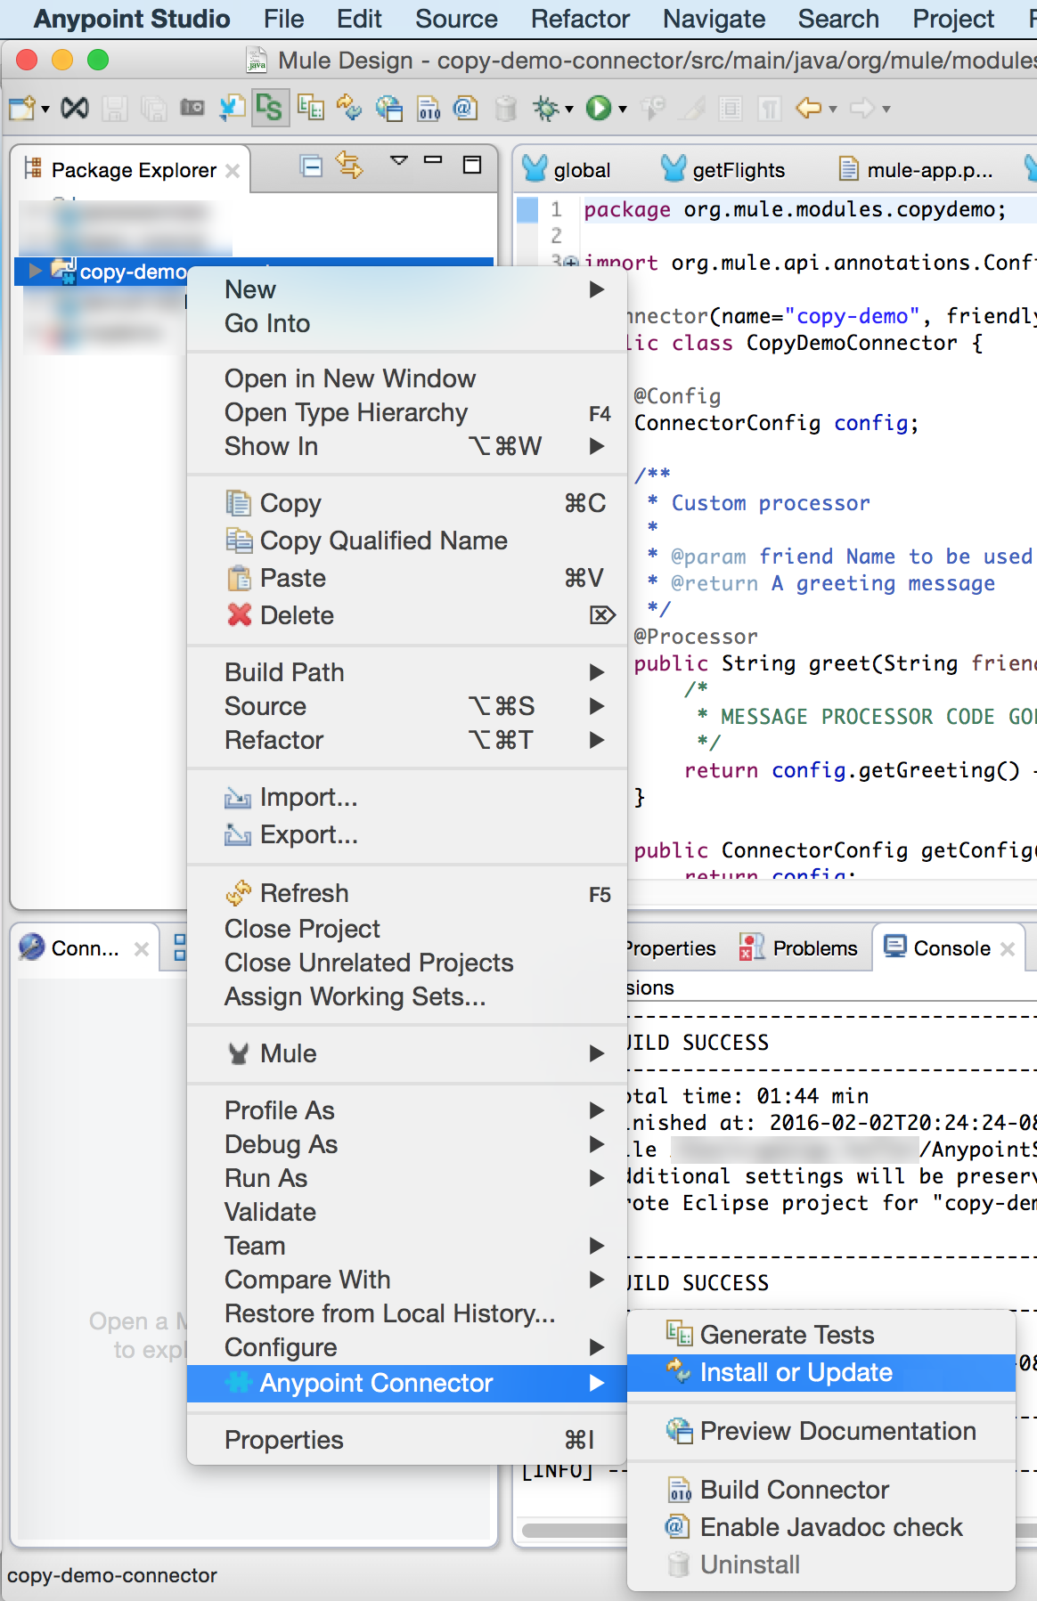Click the Run button in the toolbar
The width and height of the screenshot is (1037, 1601).
599,109
